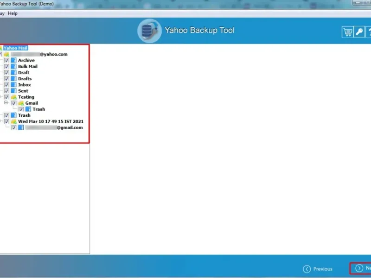Click the Testing folder icon
The height and width of the screenshot is (278, 371).
click(x=14, y=97)
